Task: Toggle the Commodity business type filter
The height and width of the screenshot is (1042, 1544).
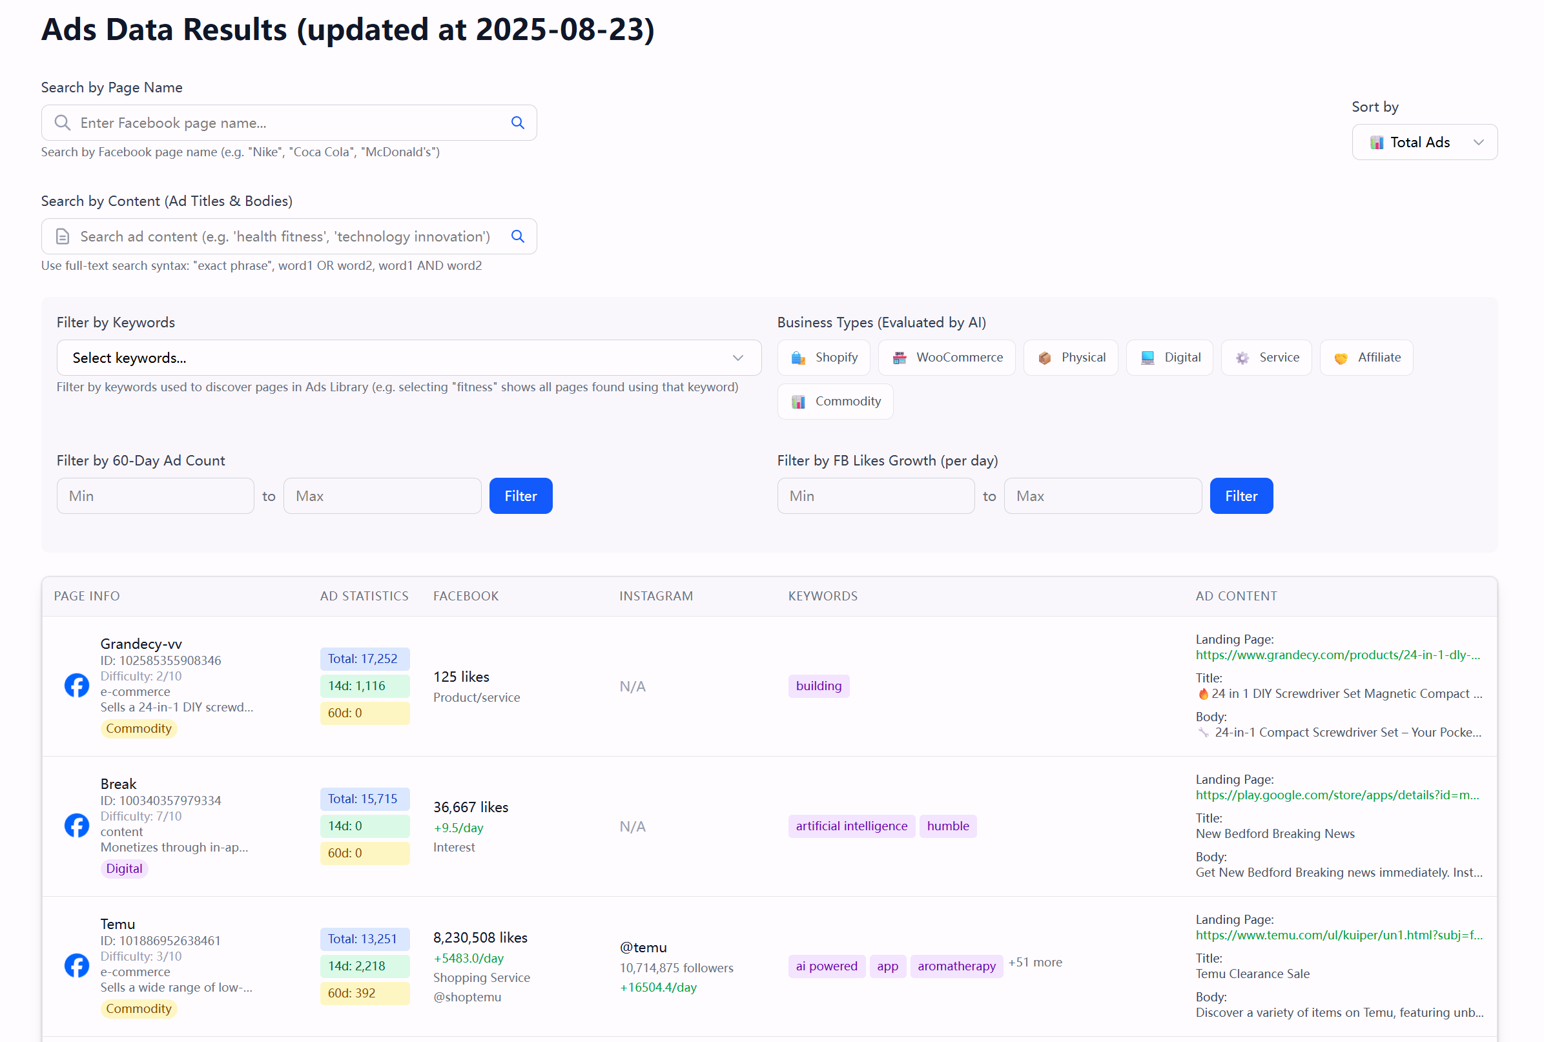Action: [834, 402]
